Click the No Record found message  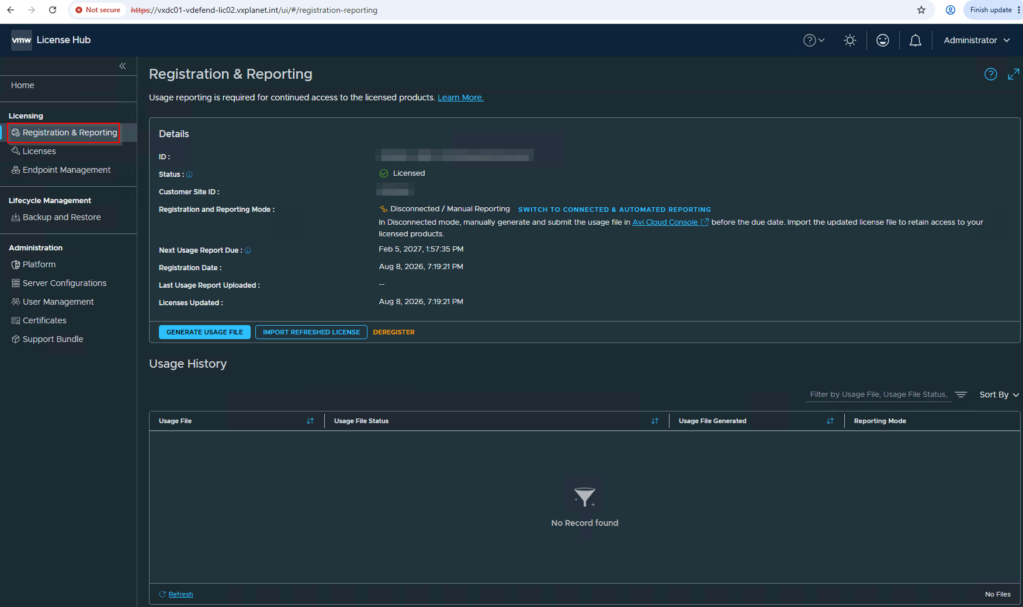[x=585, y=523]
